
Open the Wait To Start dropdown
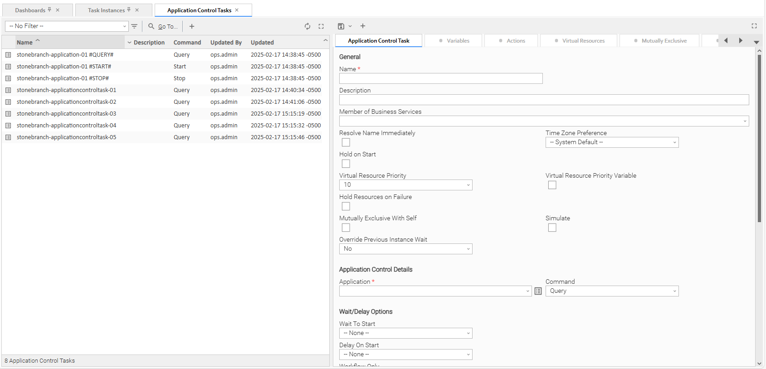tap(405, 333)
